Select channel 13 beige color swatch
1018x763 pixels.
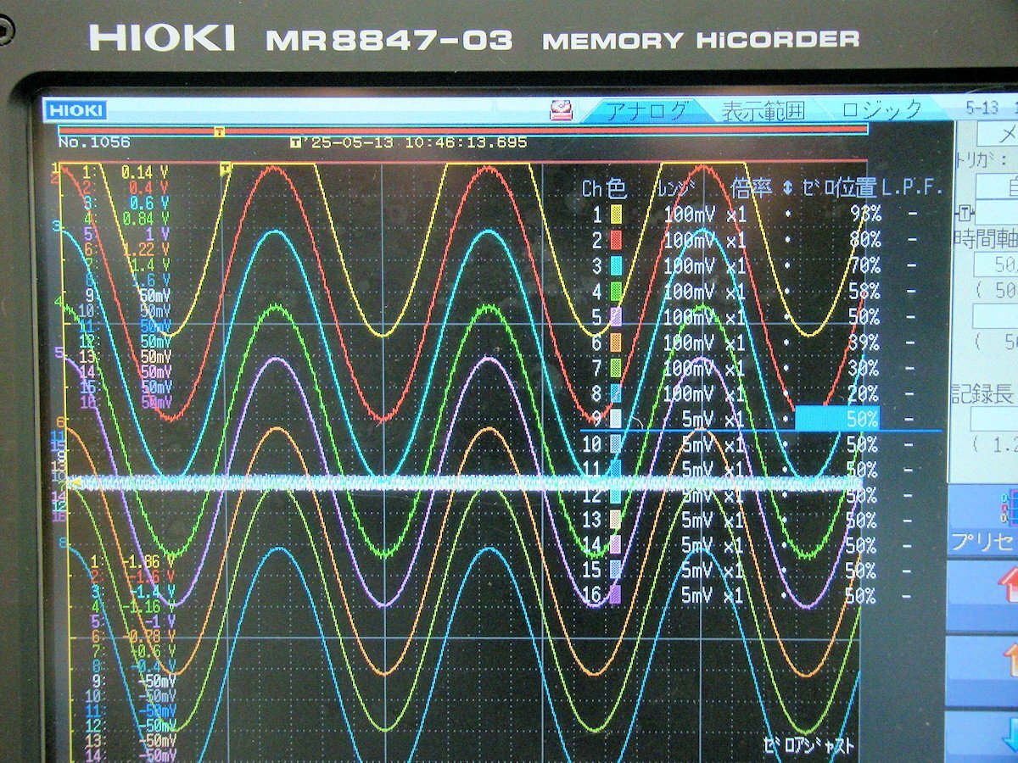pos(616,520)
